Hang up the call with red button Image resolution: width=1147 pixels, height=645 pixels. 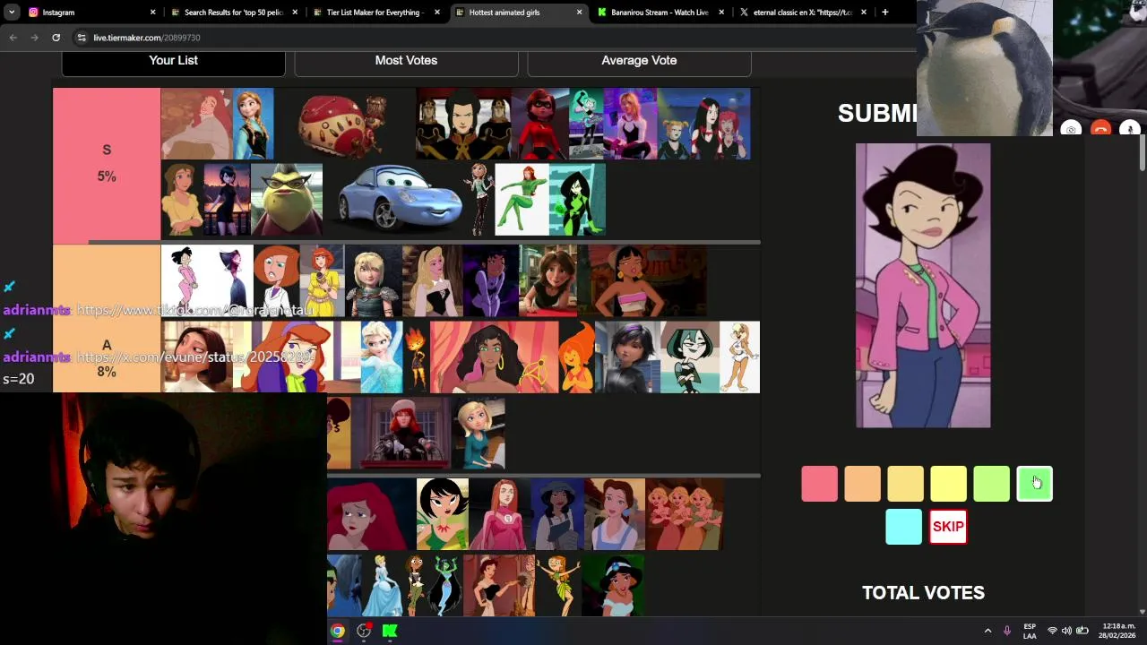1100,129
